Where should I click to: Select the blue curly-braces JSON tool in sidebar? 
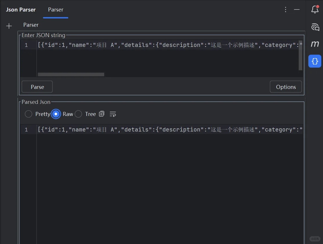pyautogui.click(x=315, y=61)
